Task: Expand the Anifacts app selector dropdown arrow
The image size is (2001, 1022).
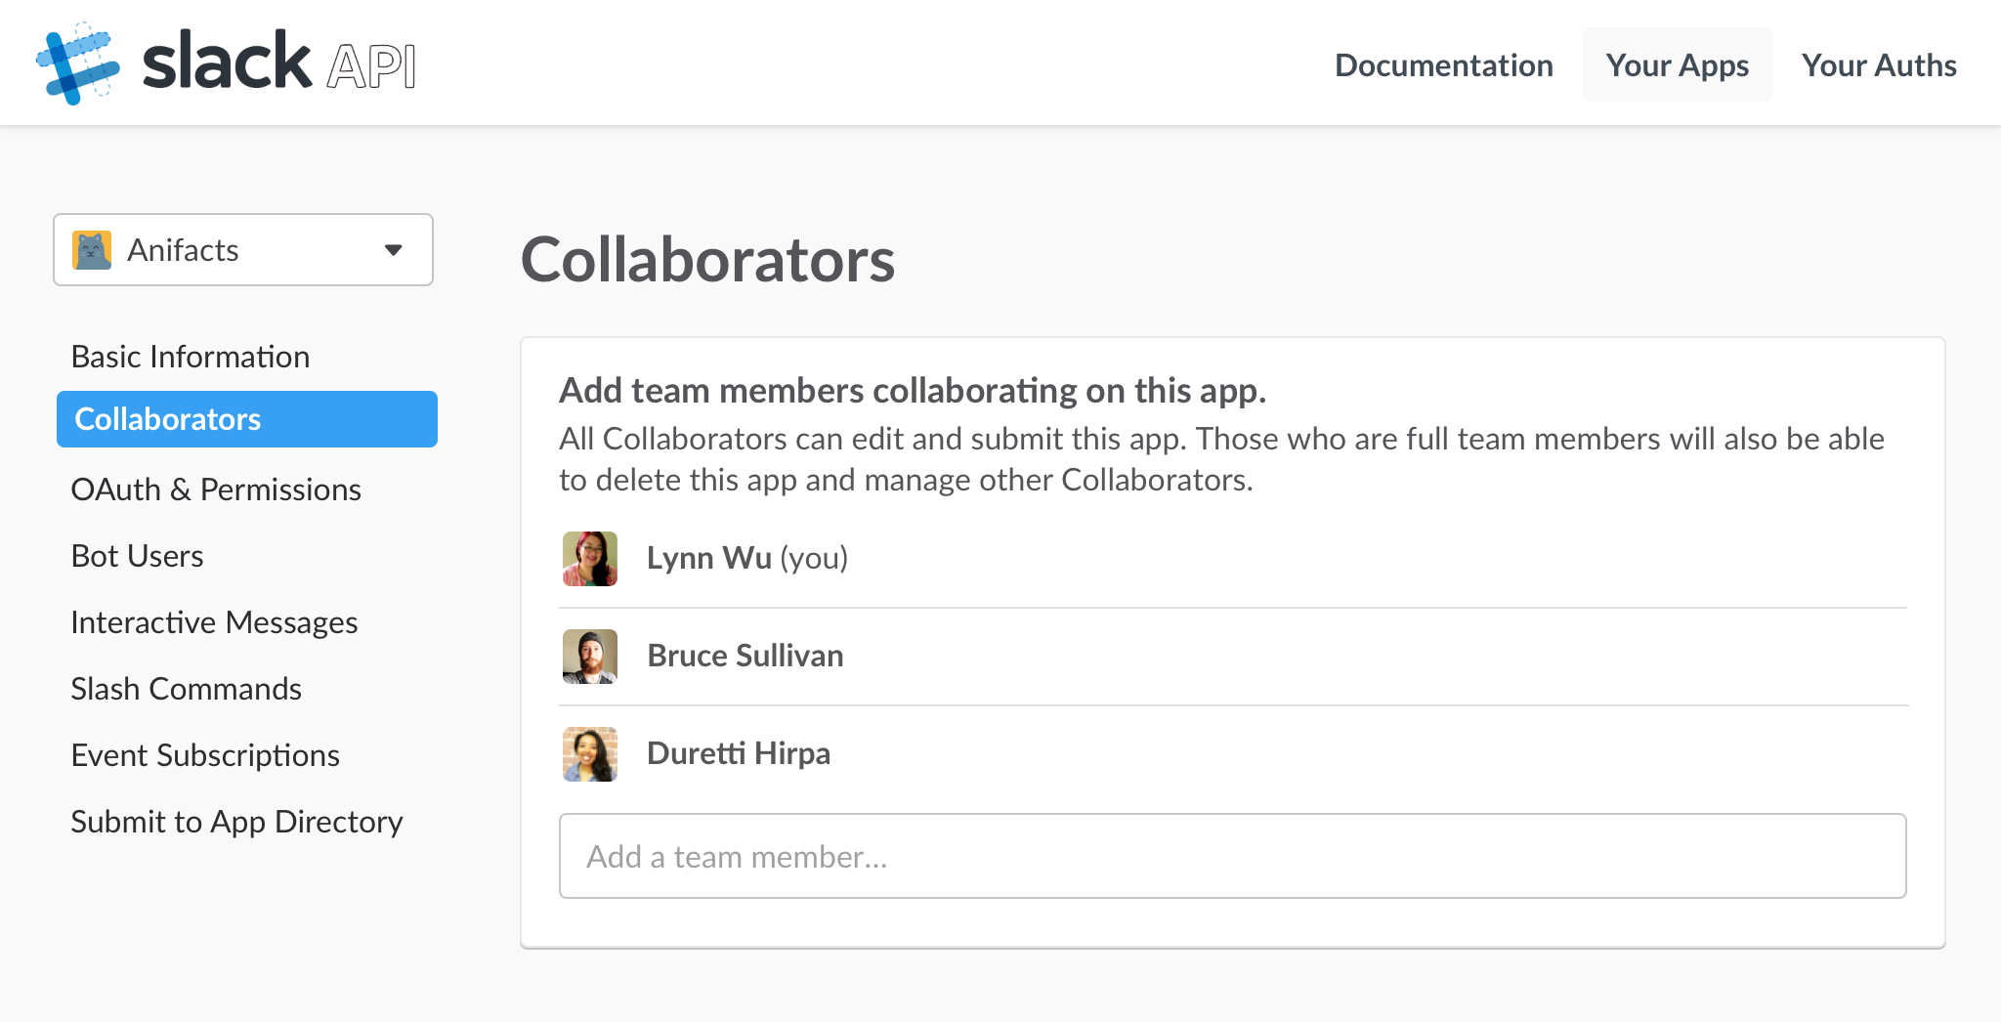Action: click(394, 250)
